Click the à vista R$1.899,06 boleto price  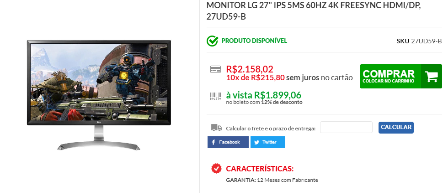[x=264, y=95]
